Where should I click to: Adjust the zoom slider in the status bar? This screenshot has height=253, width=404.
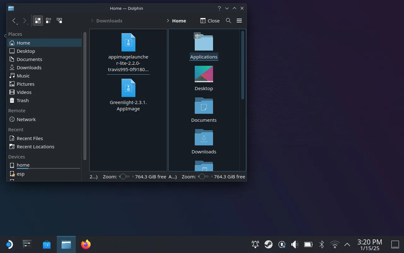click(x=123, y=177)
